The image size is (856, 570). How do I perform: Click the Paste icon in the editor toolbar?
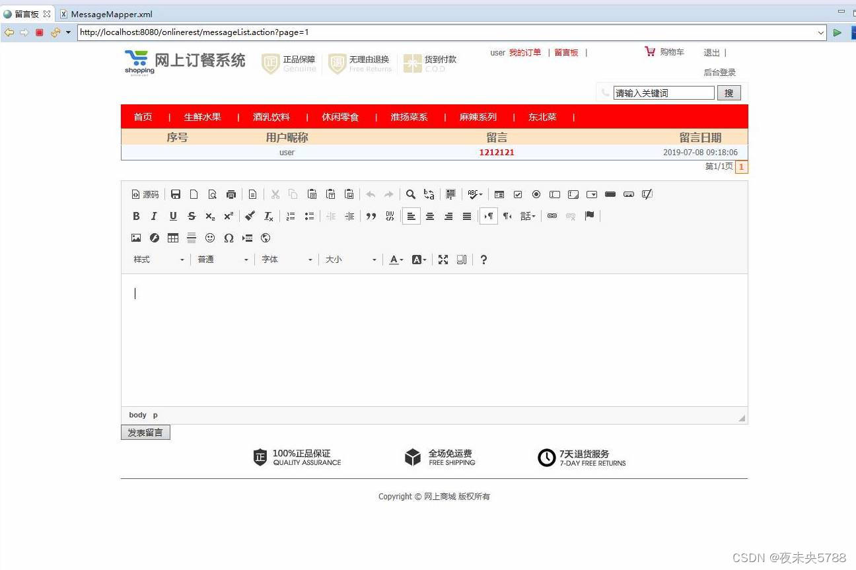click(312, 194)
